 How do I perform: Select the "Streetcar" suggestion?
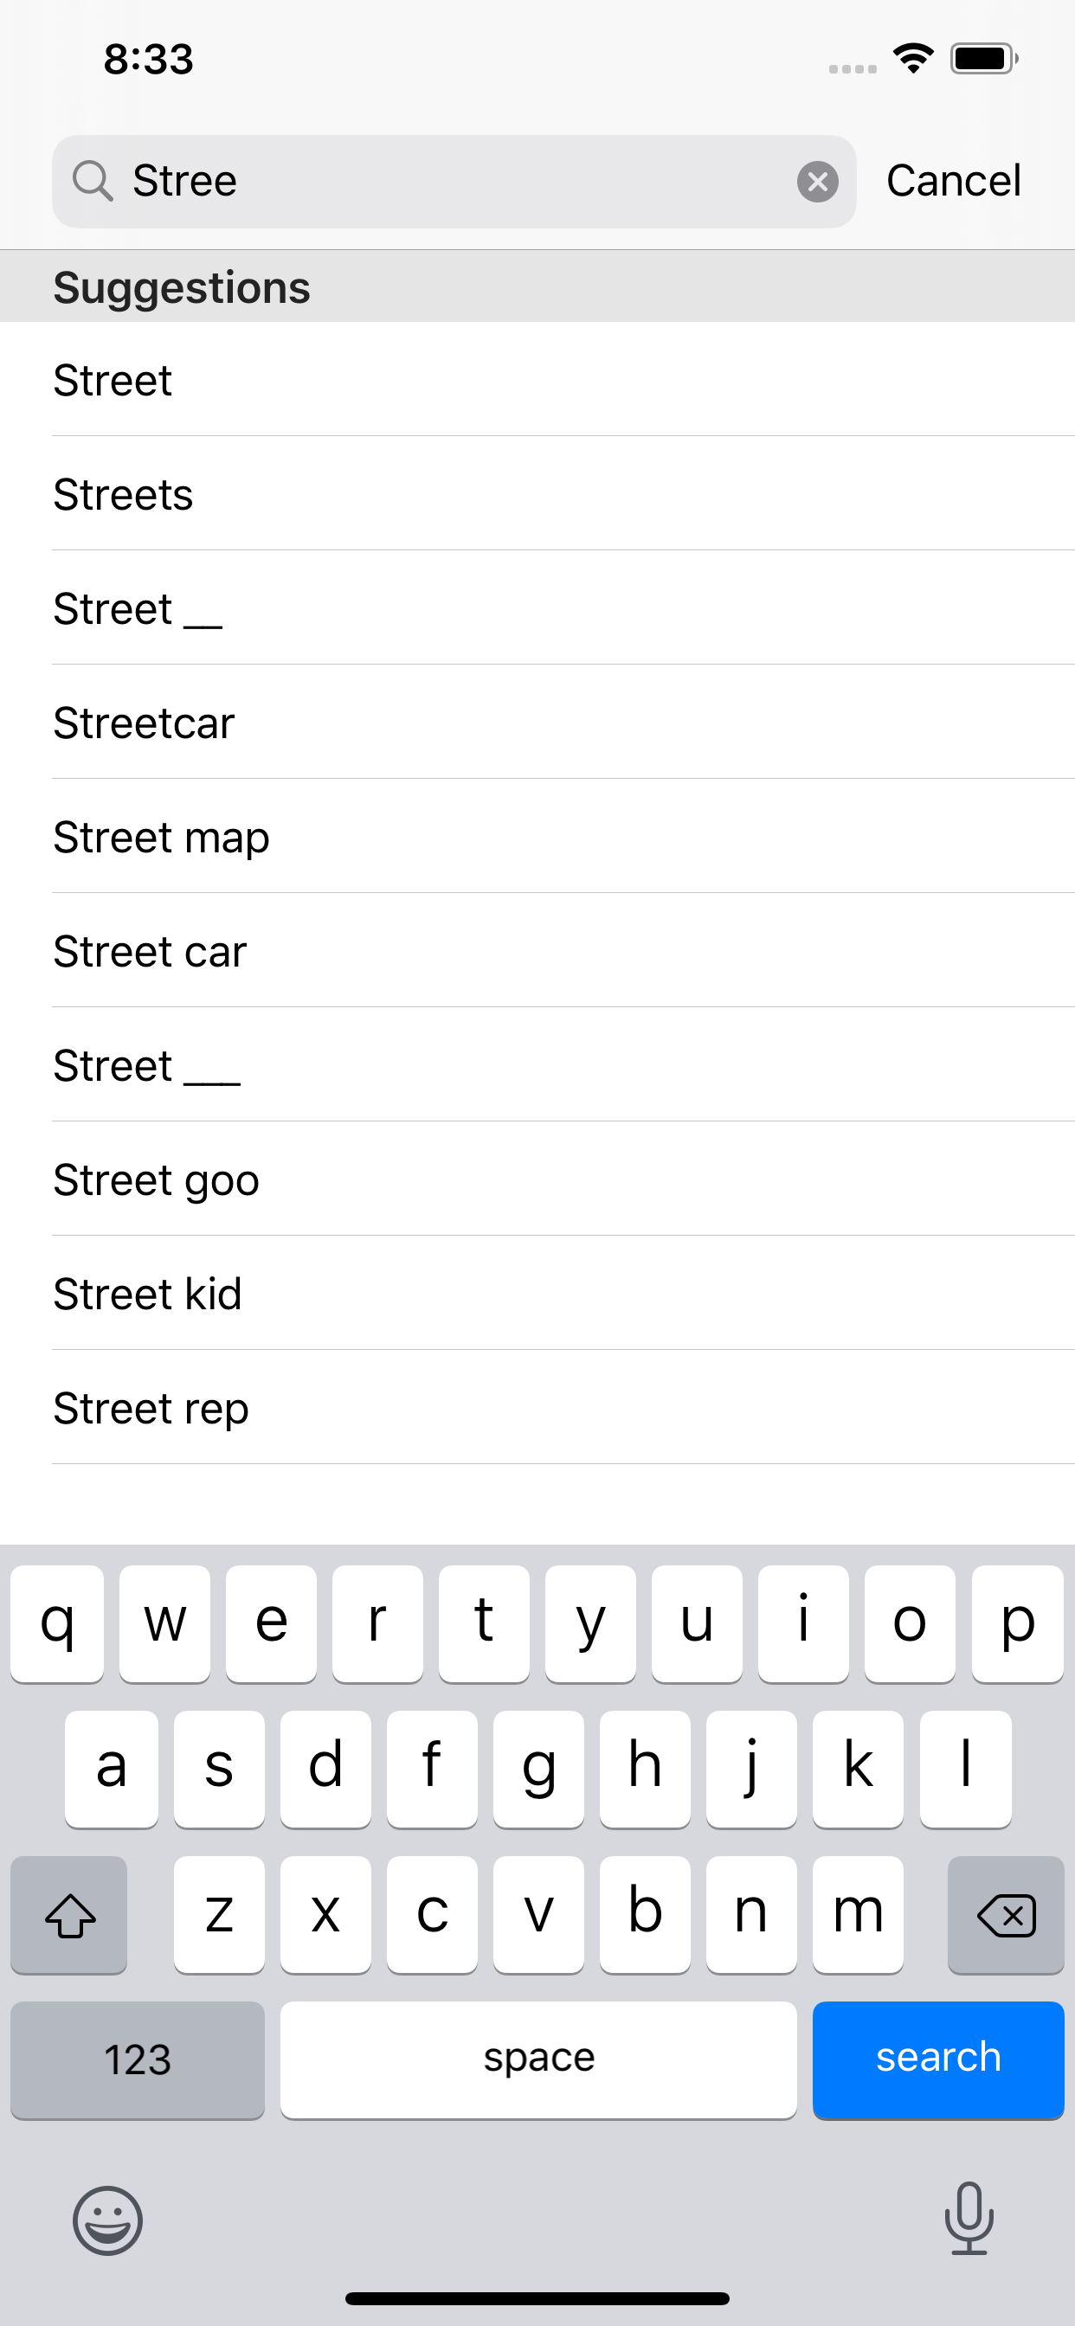[145, 723]
